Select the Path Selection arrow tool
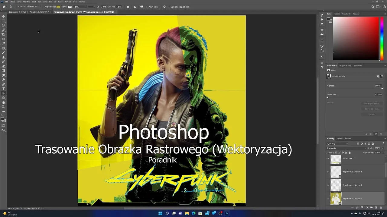The height and width of the screenshot is (217, 387). tap(4, 93)
